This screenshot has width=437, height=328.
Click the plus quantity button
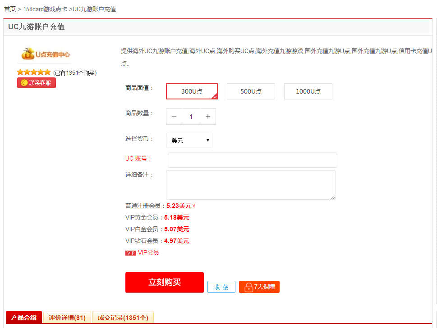(208, 117)
